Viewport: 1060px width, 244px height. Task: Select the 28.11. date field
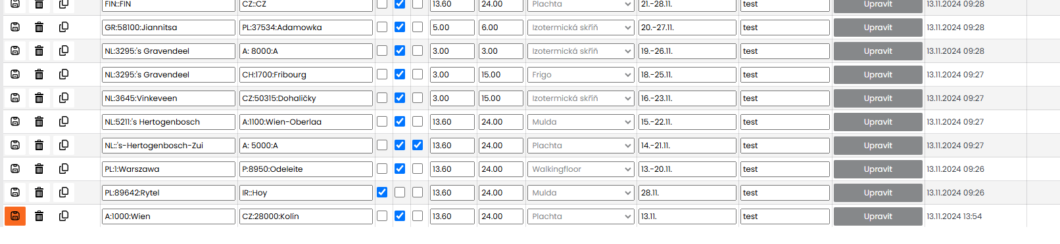click(687, 193)
